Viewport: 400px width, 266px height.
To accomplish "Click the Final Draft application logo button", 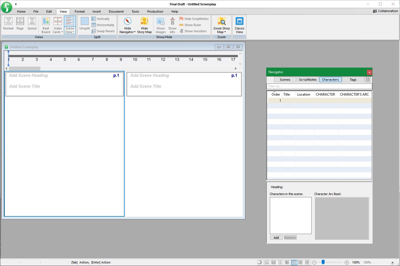I will pyautogui.click(x=7, y=7).
